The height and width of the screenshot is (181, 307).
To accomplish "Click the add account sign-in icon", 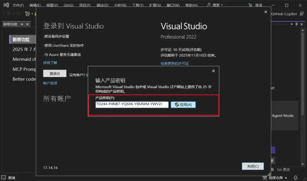I will coord(250,5).
